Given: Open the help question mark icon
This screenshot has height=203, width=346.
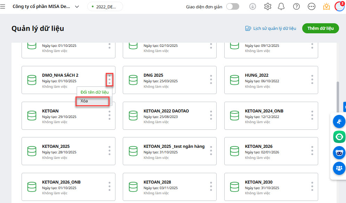Looking at the screenshot, I should (296, 7).
